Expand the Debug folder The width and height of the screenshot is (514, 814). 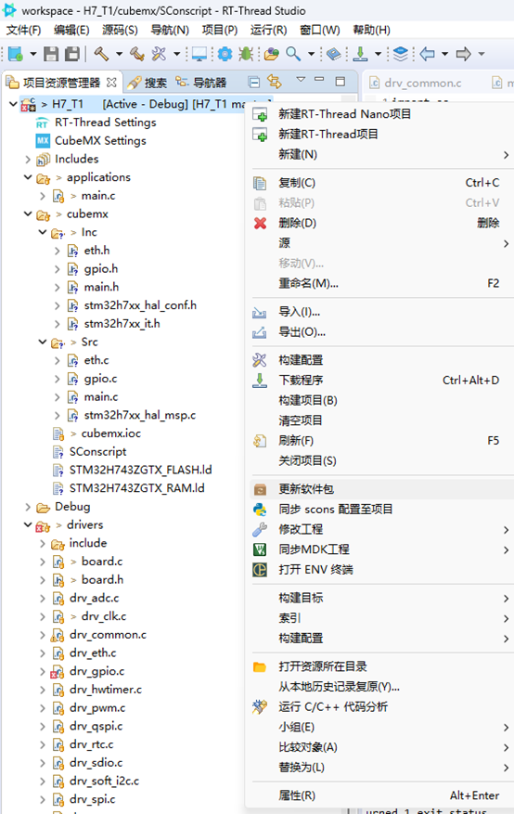28,507
